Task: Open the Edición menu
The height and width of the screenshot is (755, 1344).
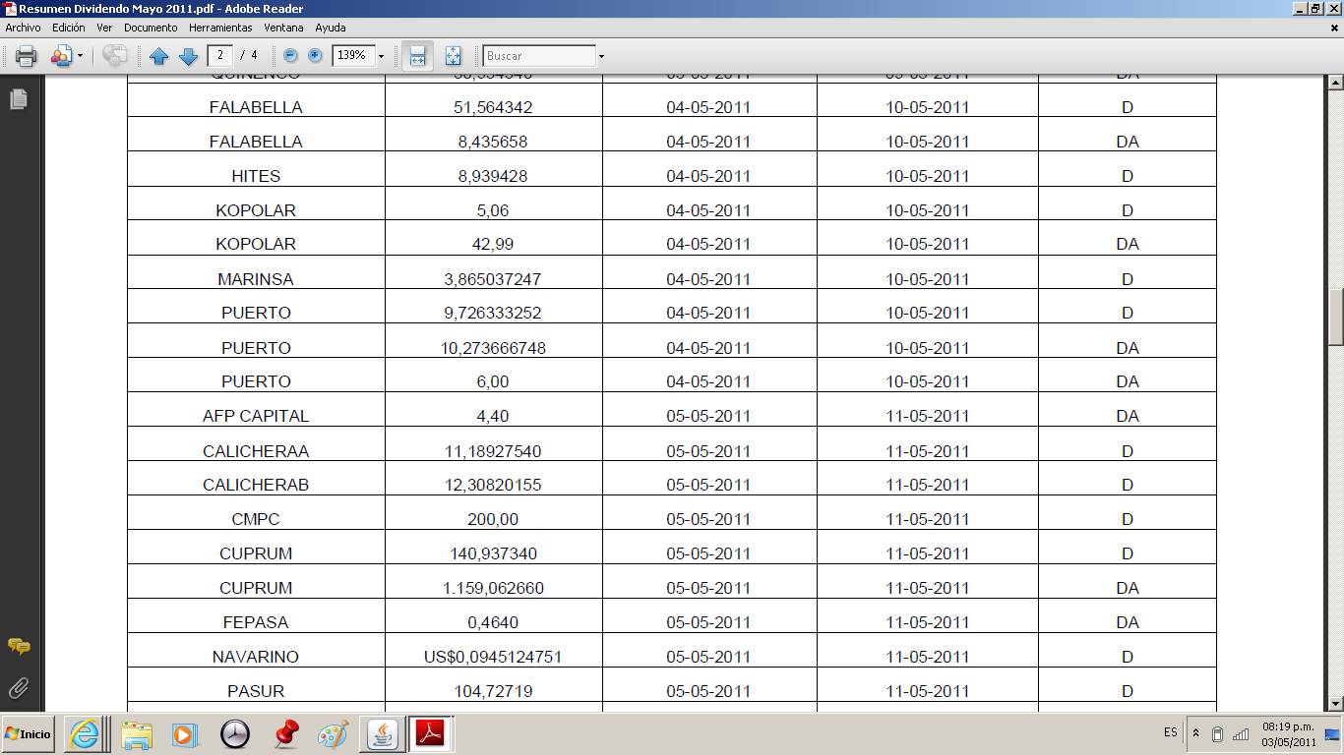Action: (x=69, y=28)
